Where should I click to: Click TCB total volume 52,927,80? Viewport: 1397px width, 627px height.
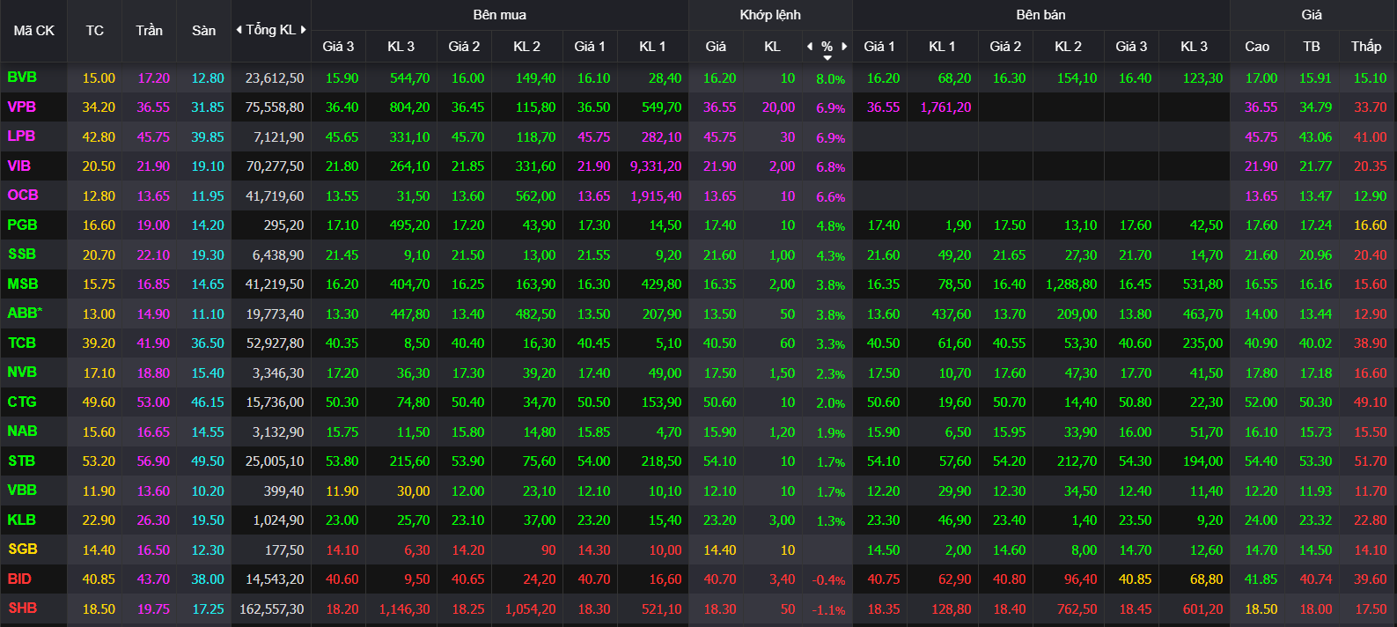275,343
